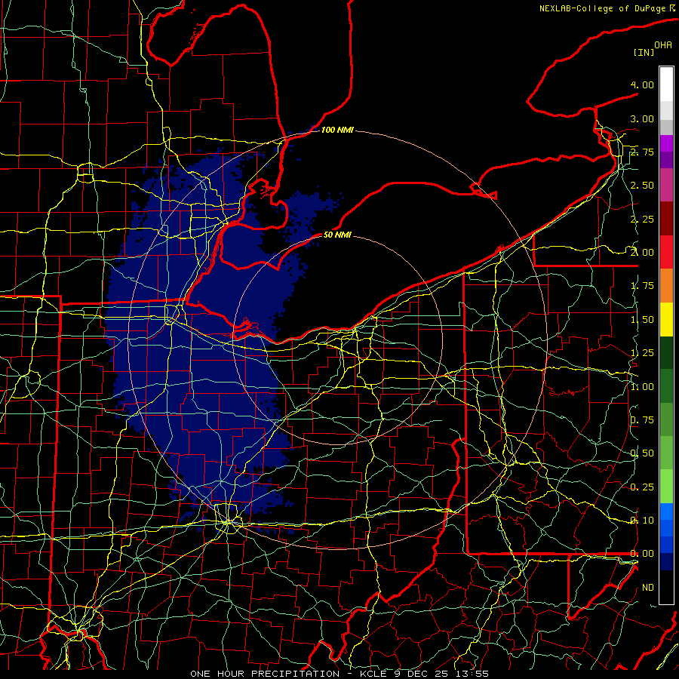Click the NEXLAB-College of DuPage credit text

click(604, 8)
